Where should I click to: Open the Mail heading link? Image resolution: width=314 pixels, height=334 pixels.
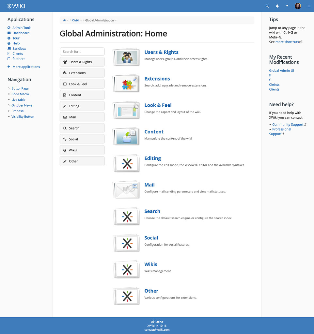click(149, 185)
